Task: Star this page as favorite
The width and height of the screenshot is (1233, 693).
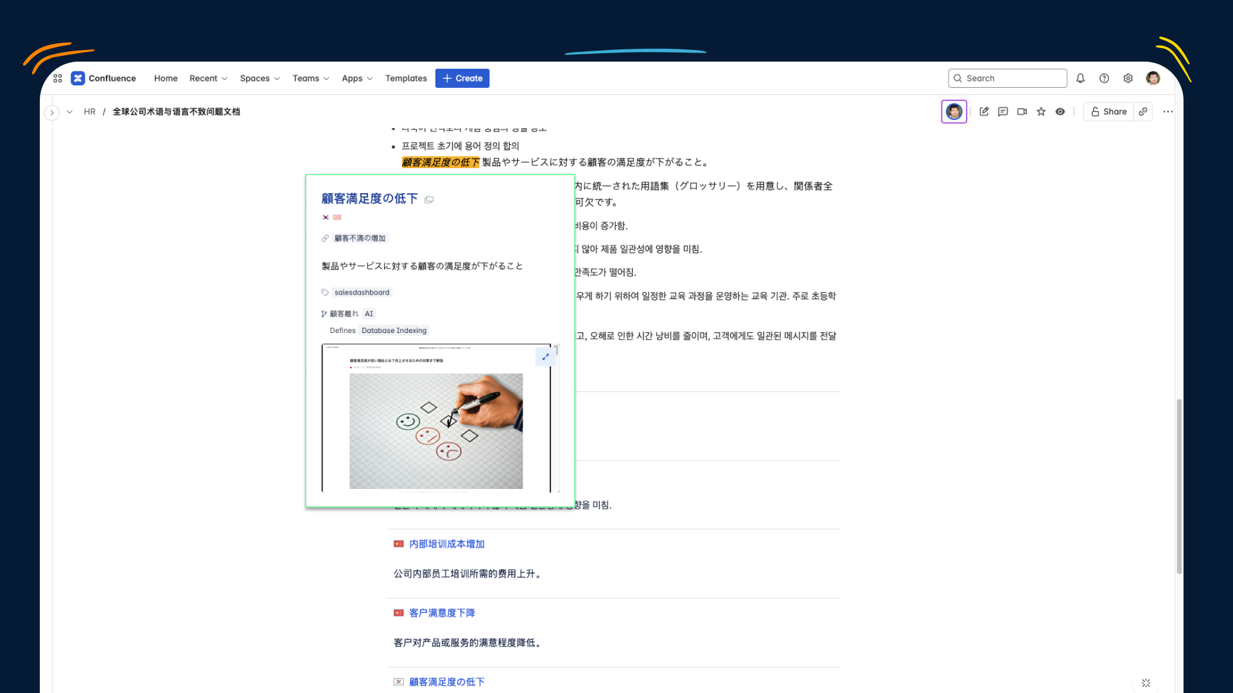Action: click(x=1041, y=112)
